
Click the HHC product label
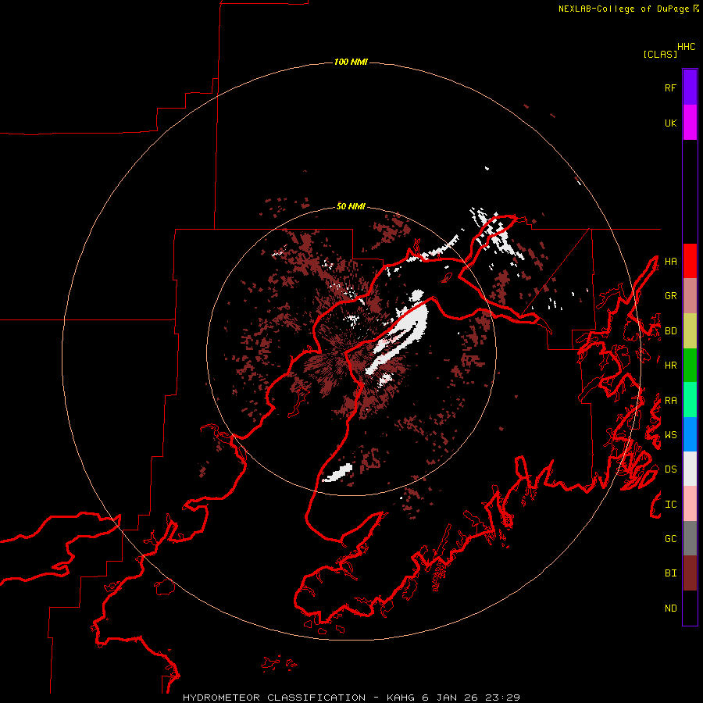pyautogui.click(x=687, y=47)
